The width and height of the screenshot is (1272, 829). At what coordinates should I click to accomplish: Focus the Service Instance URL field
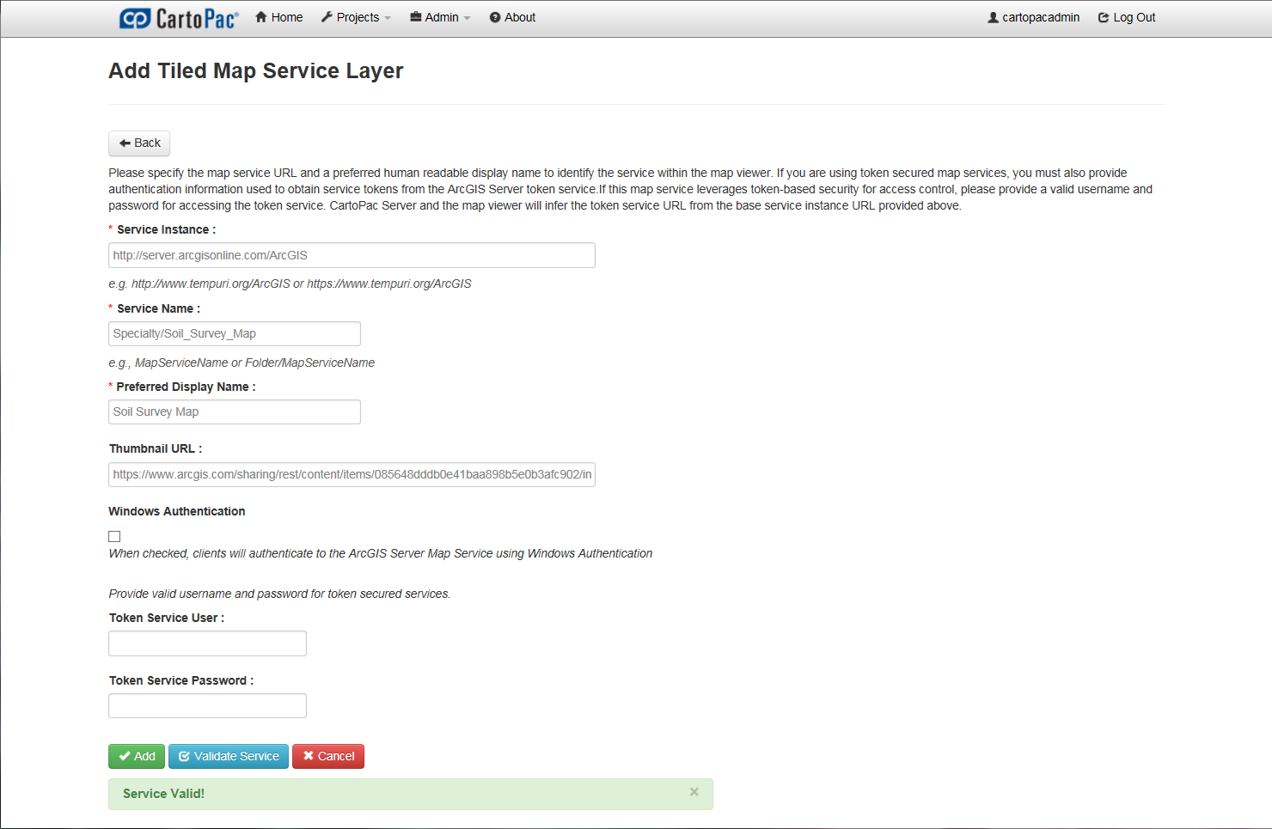352,255
